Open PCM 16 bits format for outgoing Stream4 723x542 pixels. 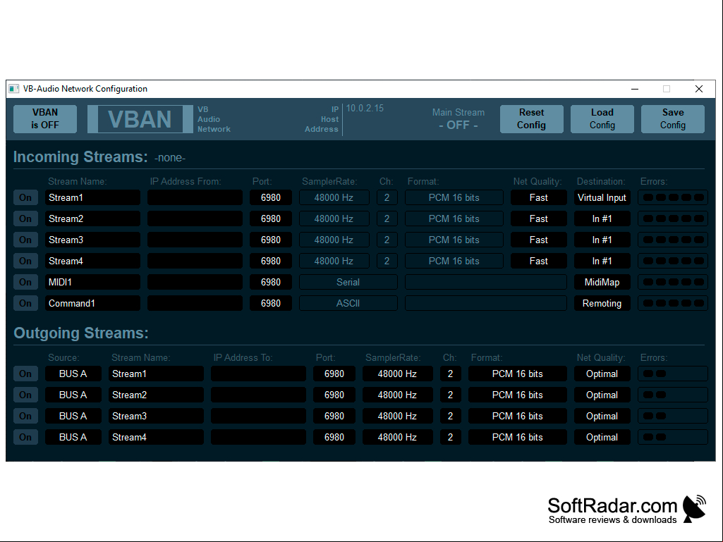point(517,438)
